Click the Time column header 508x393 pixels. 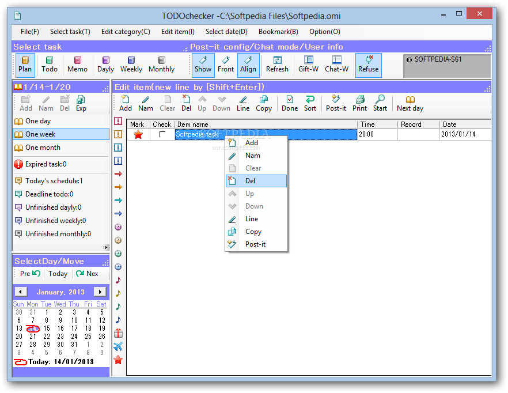tap(377, 124)
